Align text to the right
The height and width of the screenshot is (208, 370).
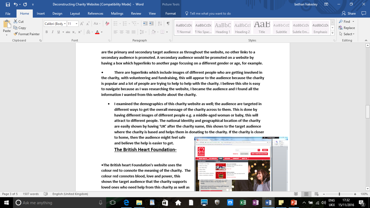128,32
